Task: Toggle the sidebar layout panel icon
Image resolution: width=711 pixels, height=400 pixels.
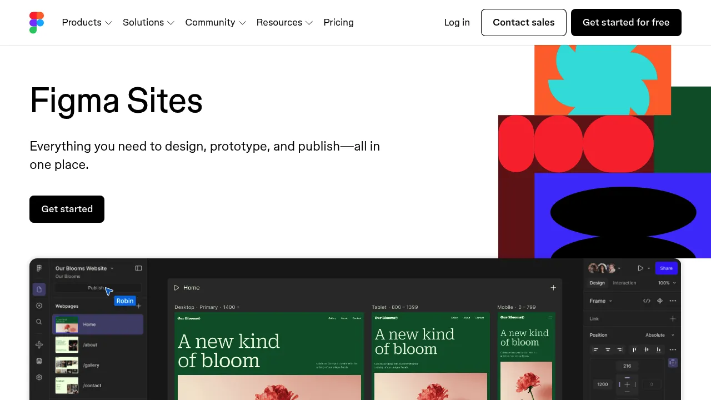Action: [138, 268]
